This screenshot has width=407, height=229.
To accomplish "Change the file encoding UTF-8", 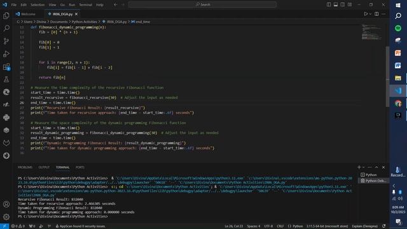I will [268, 226].
